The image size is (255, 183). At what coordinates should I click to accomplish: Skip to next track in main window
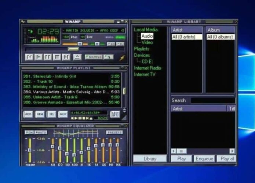[x=66, y=57]
